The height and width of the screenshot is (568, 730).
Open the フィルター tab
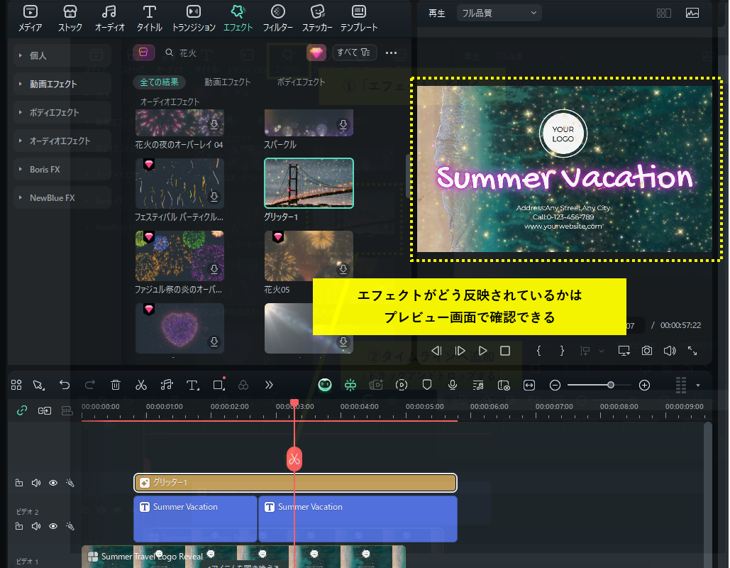(278, 18)
